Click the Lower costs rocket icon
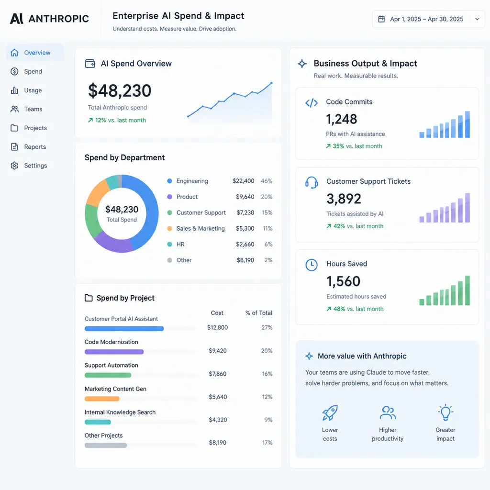 click(x=330, y=413)
